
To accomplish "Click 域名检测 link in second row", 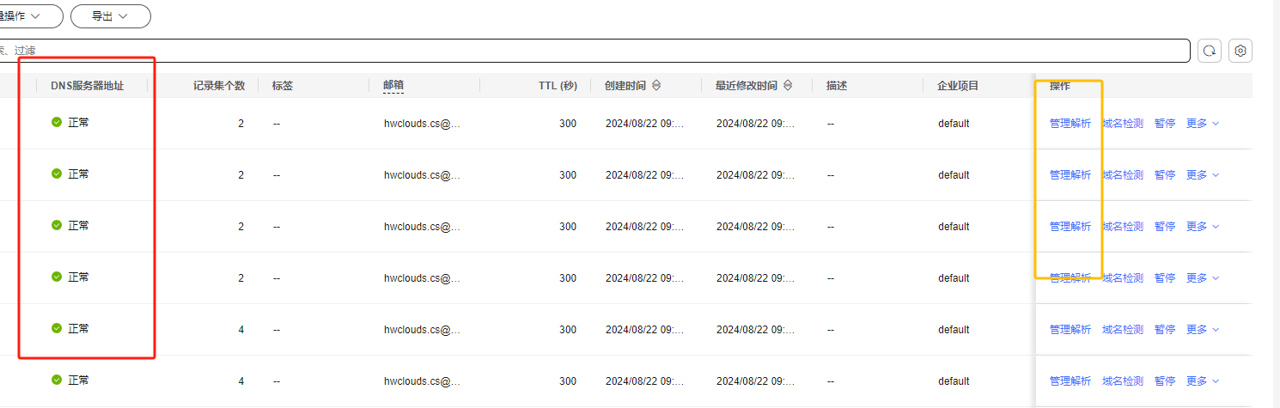I will (x=1123, y=174).
